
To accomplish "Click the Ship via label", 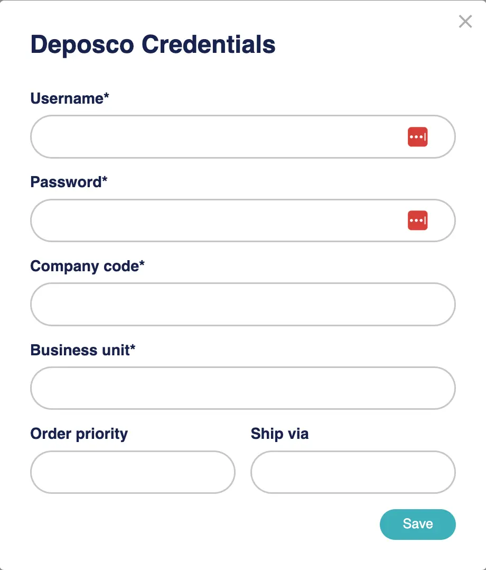I will [279, 434].
